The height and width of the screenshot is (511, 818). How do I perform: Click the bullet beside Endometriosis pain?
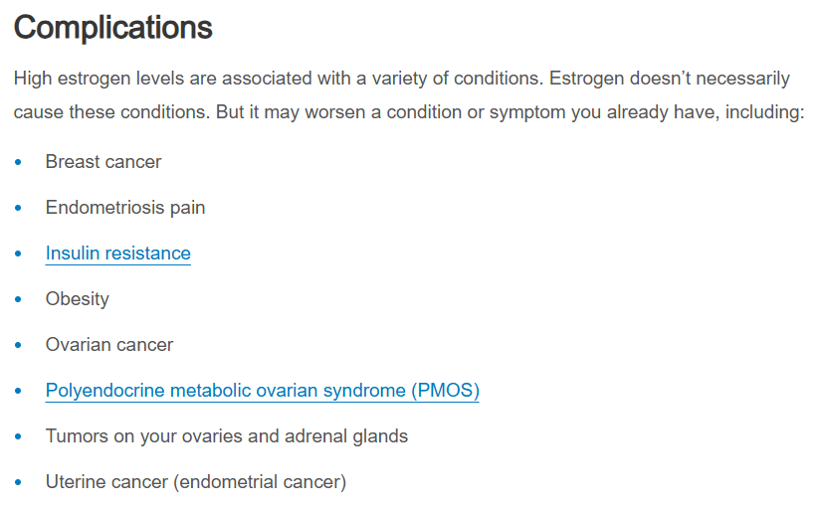click(x=18, y=208)
